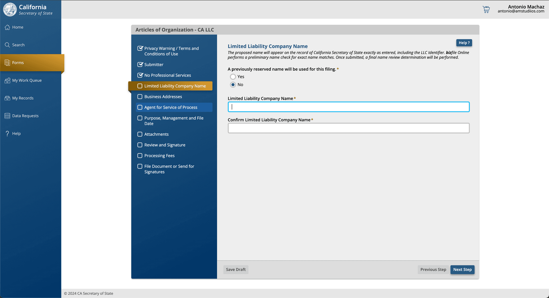Image resolution: width=549 pixels, height=298 pixels.
Task: Click the Help question mark icon
Action: pyautogui.click(x=7, y=133)
